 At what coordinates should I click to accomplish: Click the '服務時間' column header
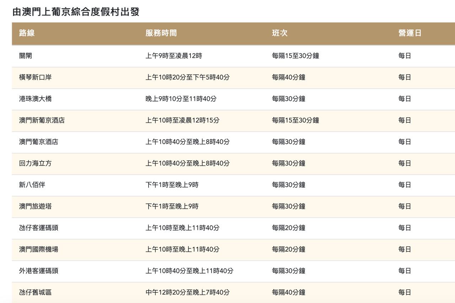click(161, 33)
